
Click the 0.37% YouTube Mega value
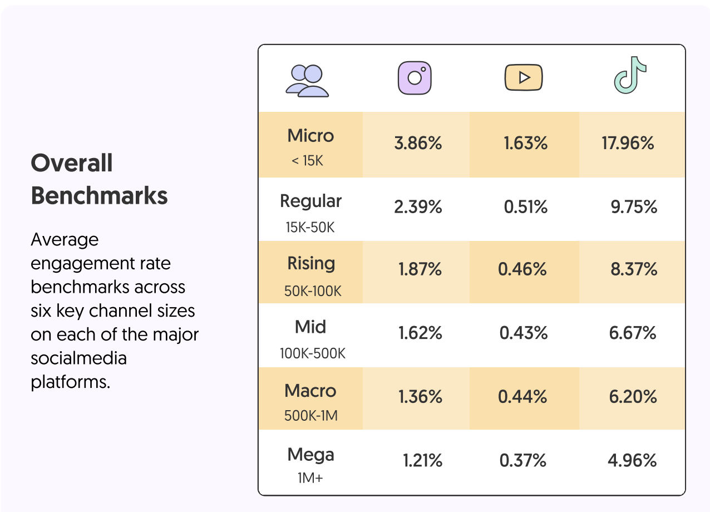(523, 461)
